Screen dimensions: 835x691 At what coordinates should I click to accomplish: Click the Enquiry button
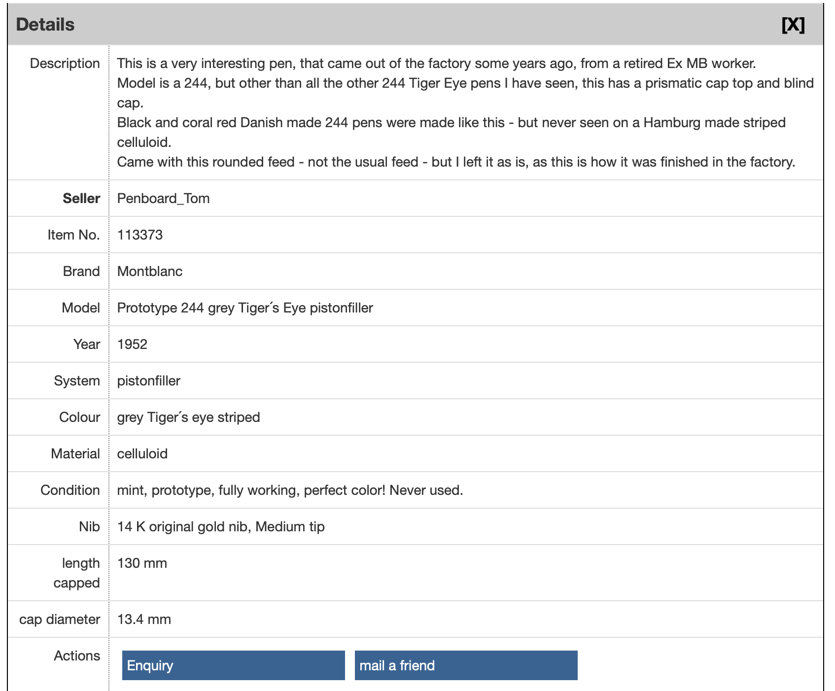233,665
